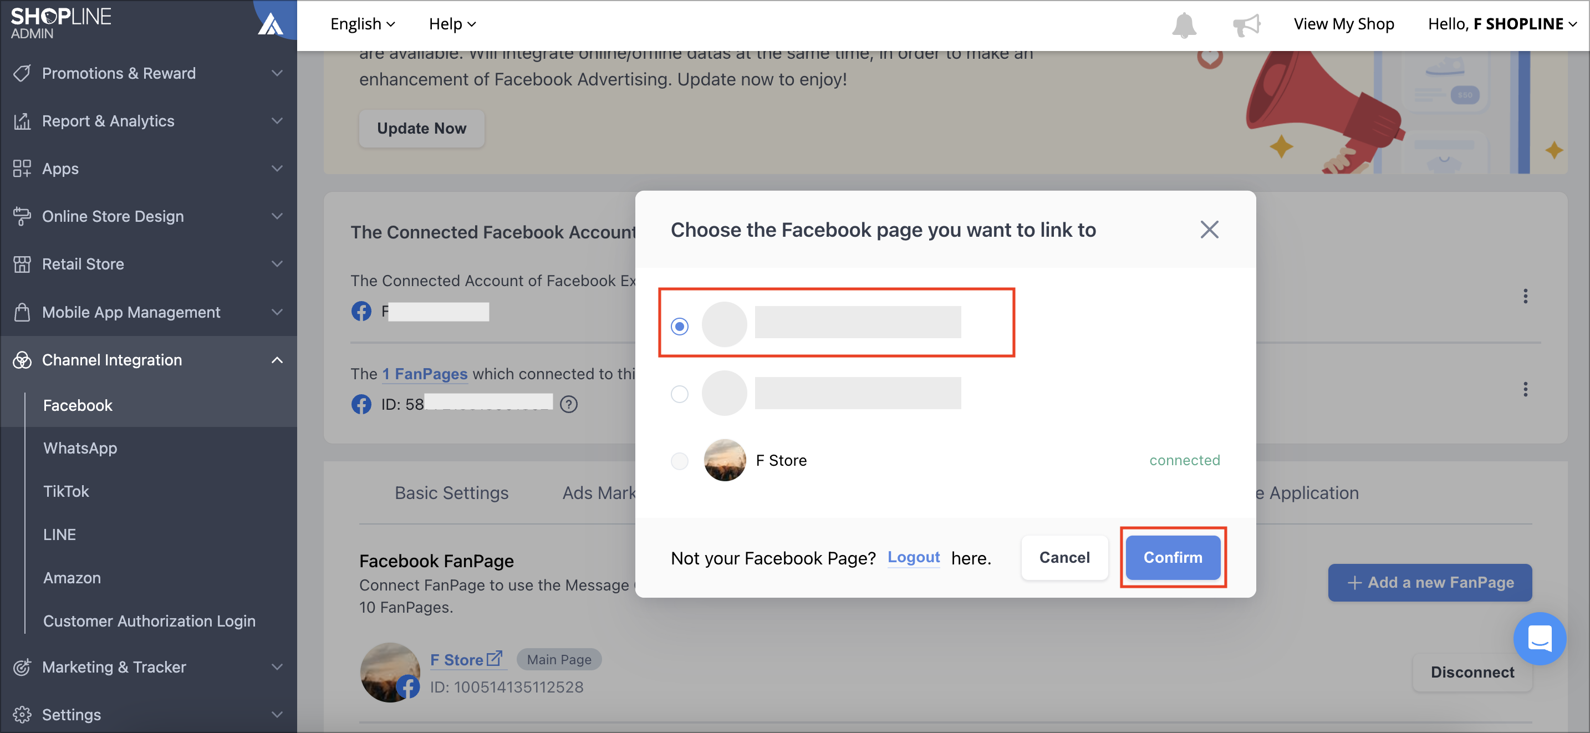
Task: Click the Main Page badge
Action: click(559, 659)
